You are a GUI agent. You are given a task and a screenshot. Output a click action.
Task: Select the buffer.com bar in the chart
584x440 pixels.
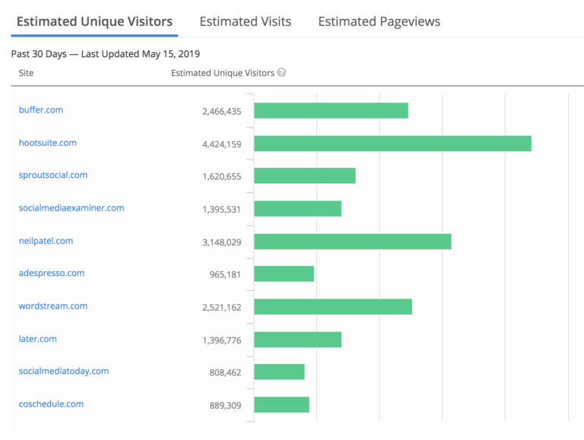pyautogui.click(x=331, y=110)
